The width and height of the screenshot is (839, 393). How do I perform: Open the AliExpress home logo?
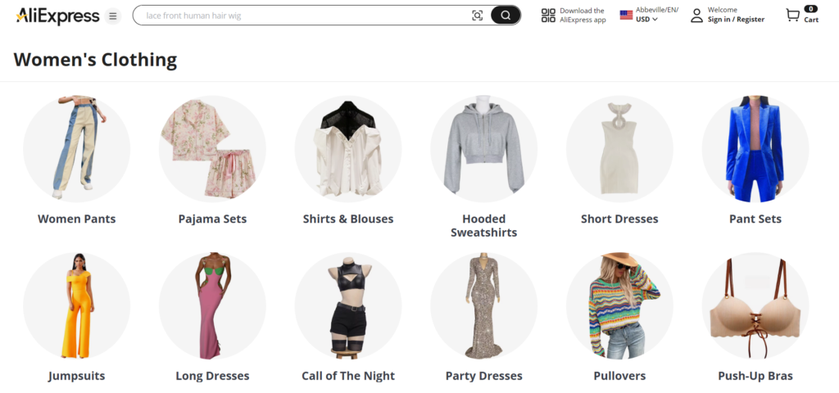tap(58, 16)
